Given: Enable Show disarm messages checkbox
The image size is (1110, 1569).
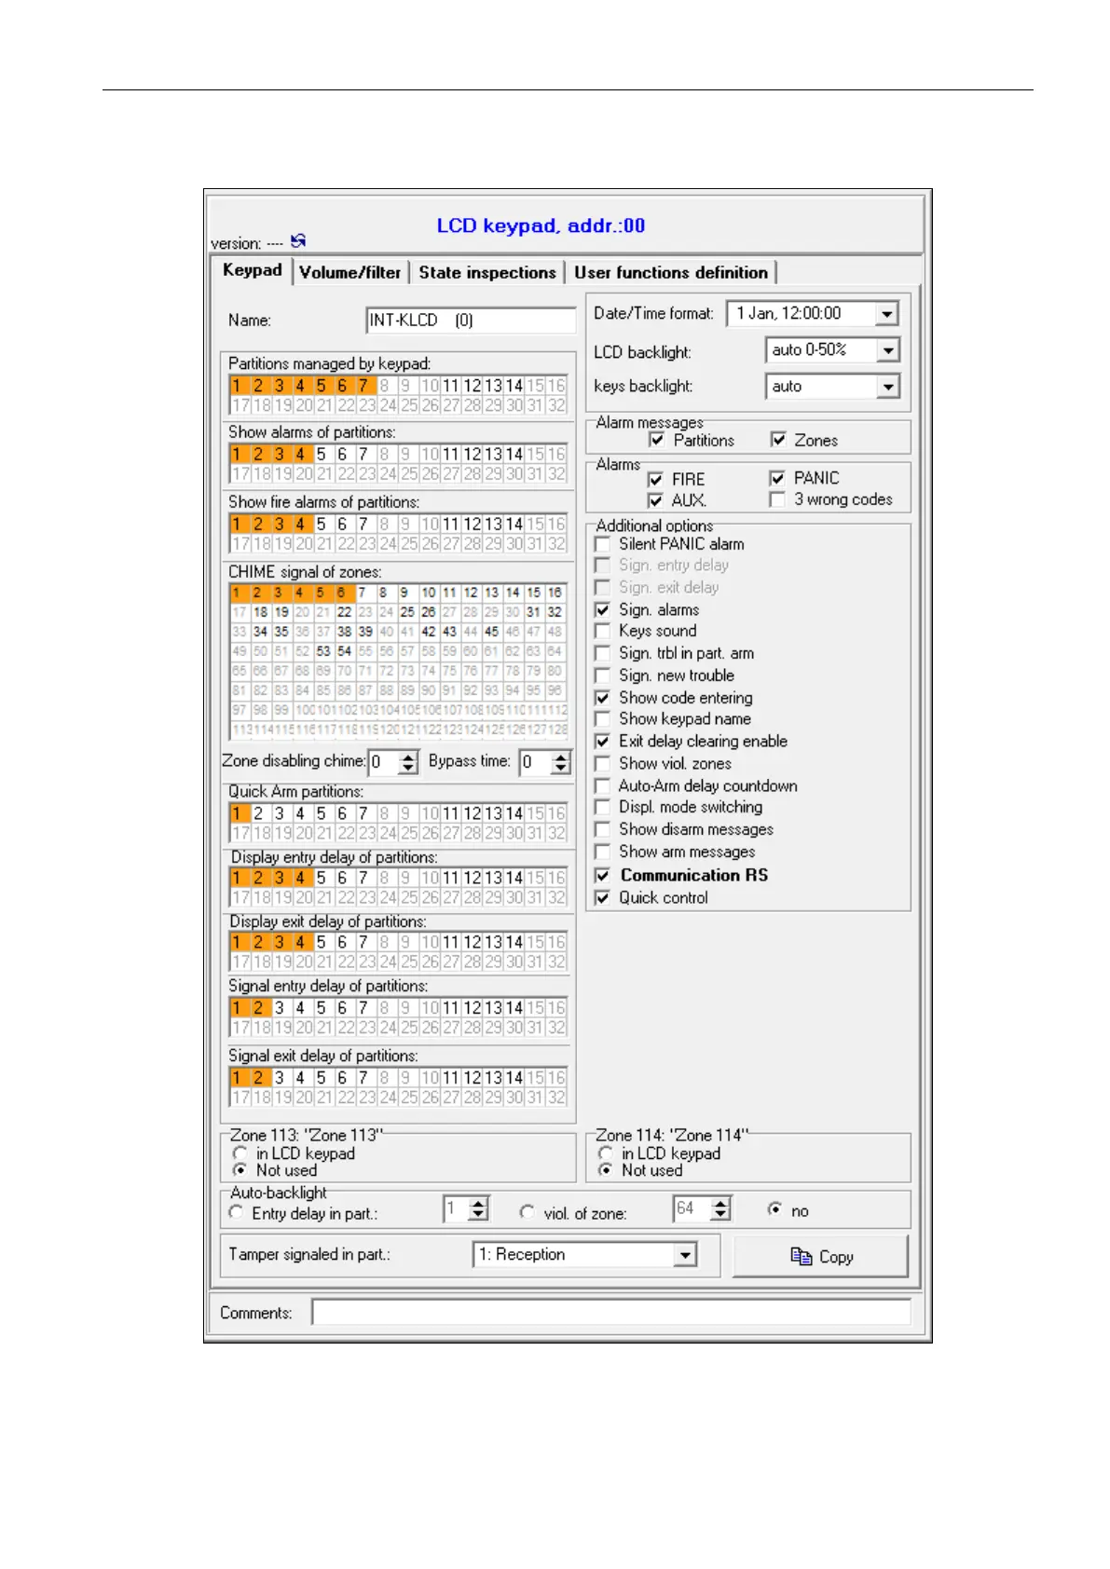Looking at the screenshot, I should (x=603, y=829).
